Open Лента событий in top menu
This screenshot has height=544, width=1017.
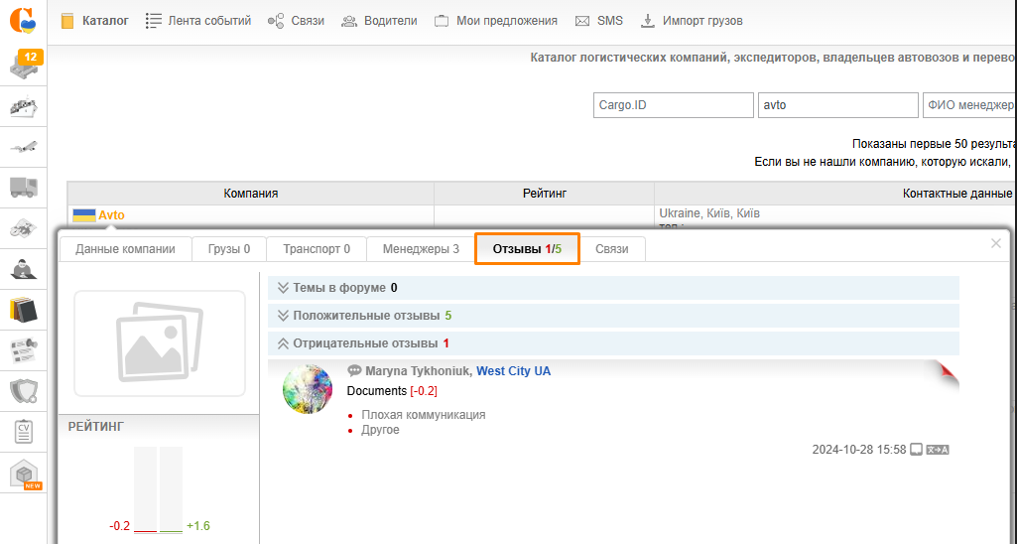(197, 21)
